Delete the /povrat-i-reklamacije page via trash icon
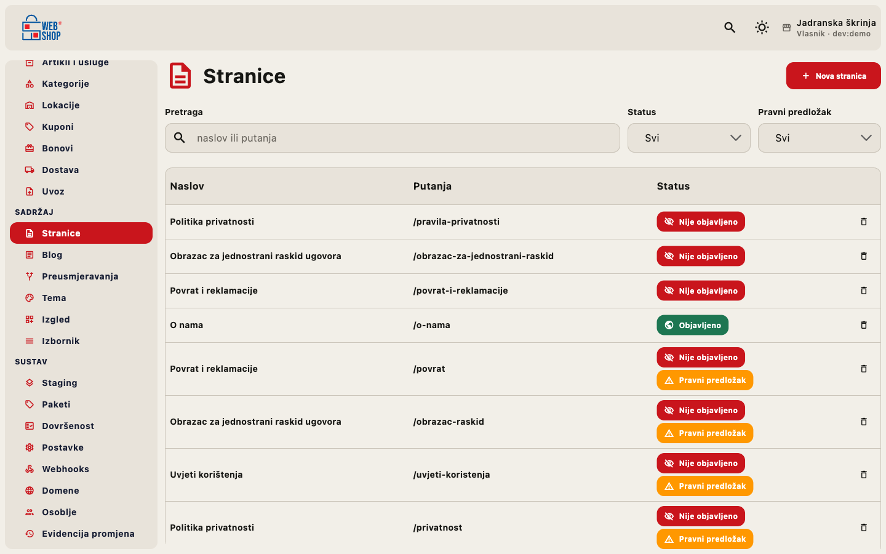 point(864,291)
